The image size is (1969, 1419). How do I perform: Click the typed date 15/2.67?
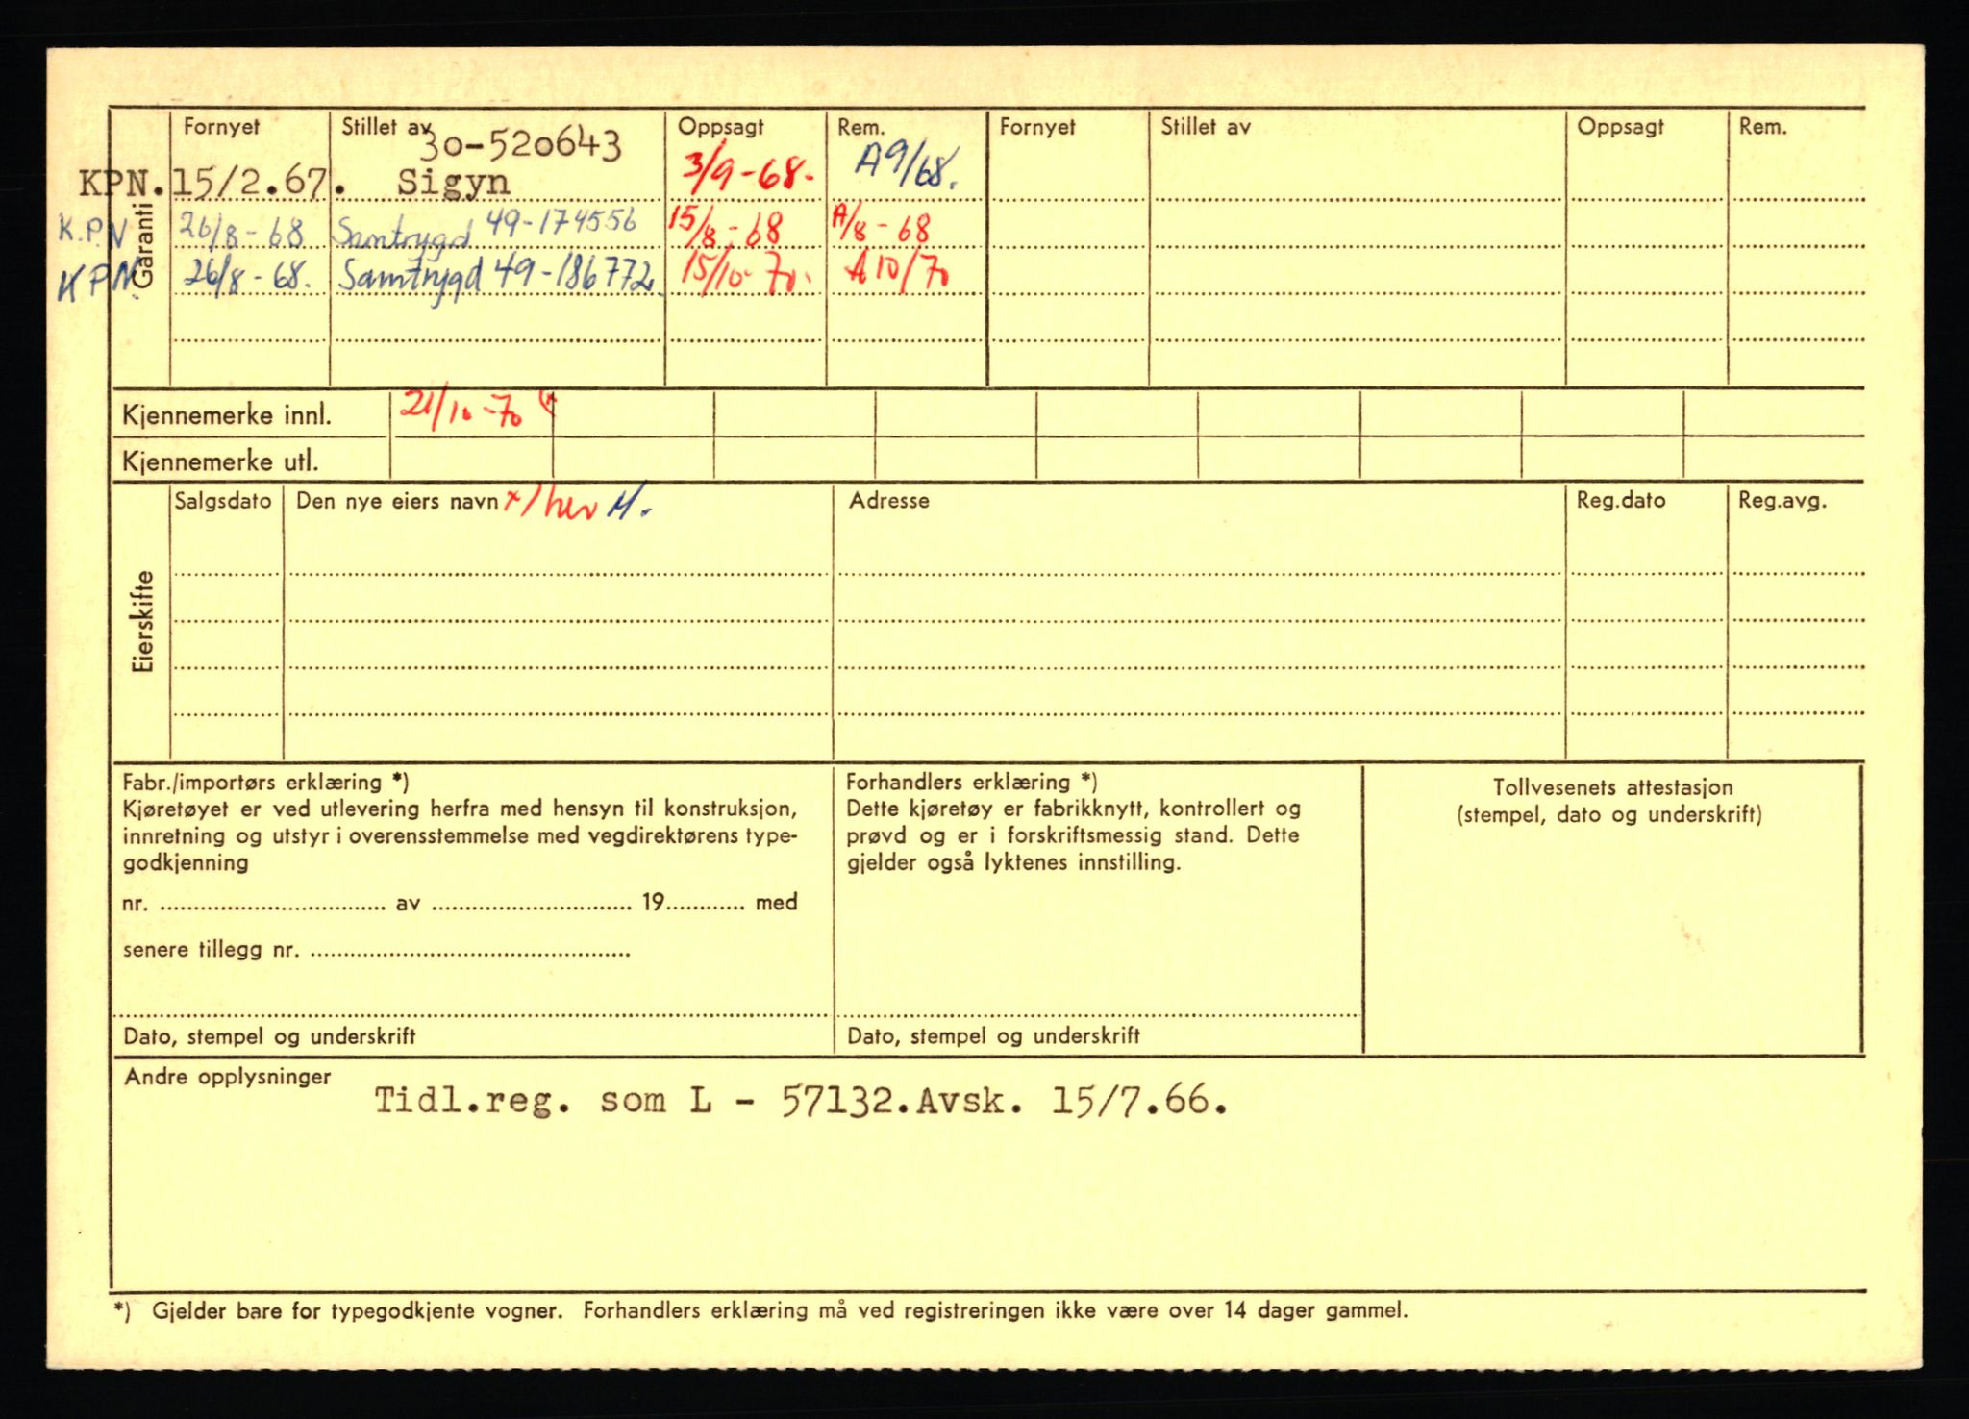pyautogui.click(x=250, y=182)
